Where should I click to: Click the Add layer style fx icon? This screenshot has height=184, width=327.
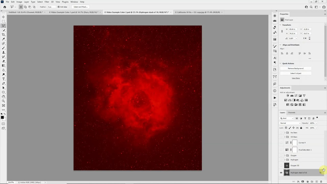tap(298, 182)
